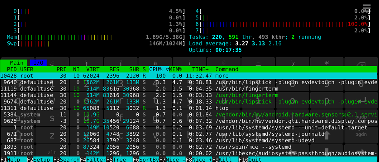Click the Load average readout
Viewport: 379px width, 162px height.
point(235,44)
